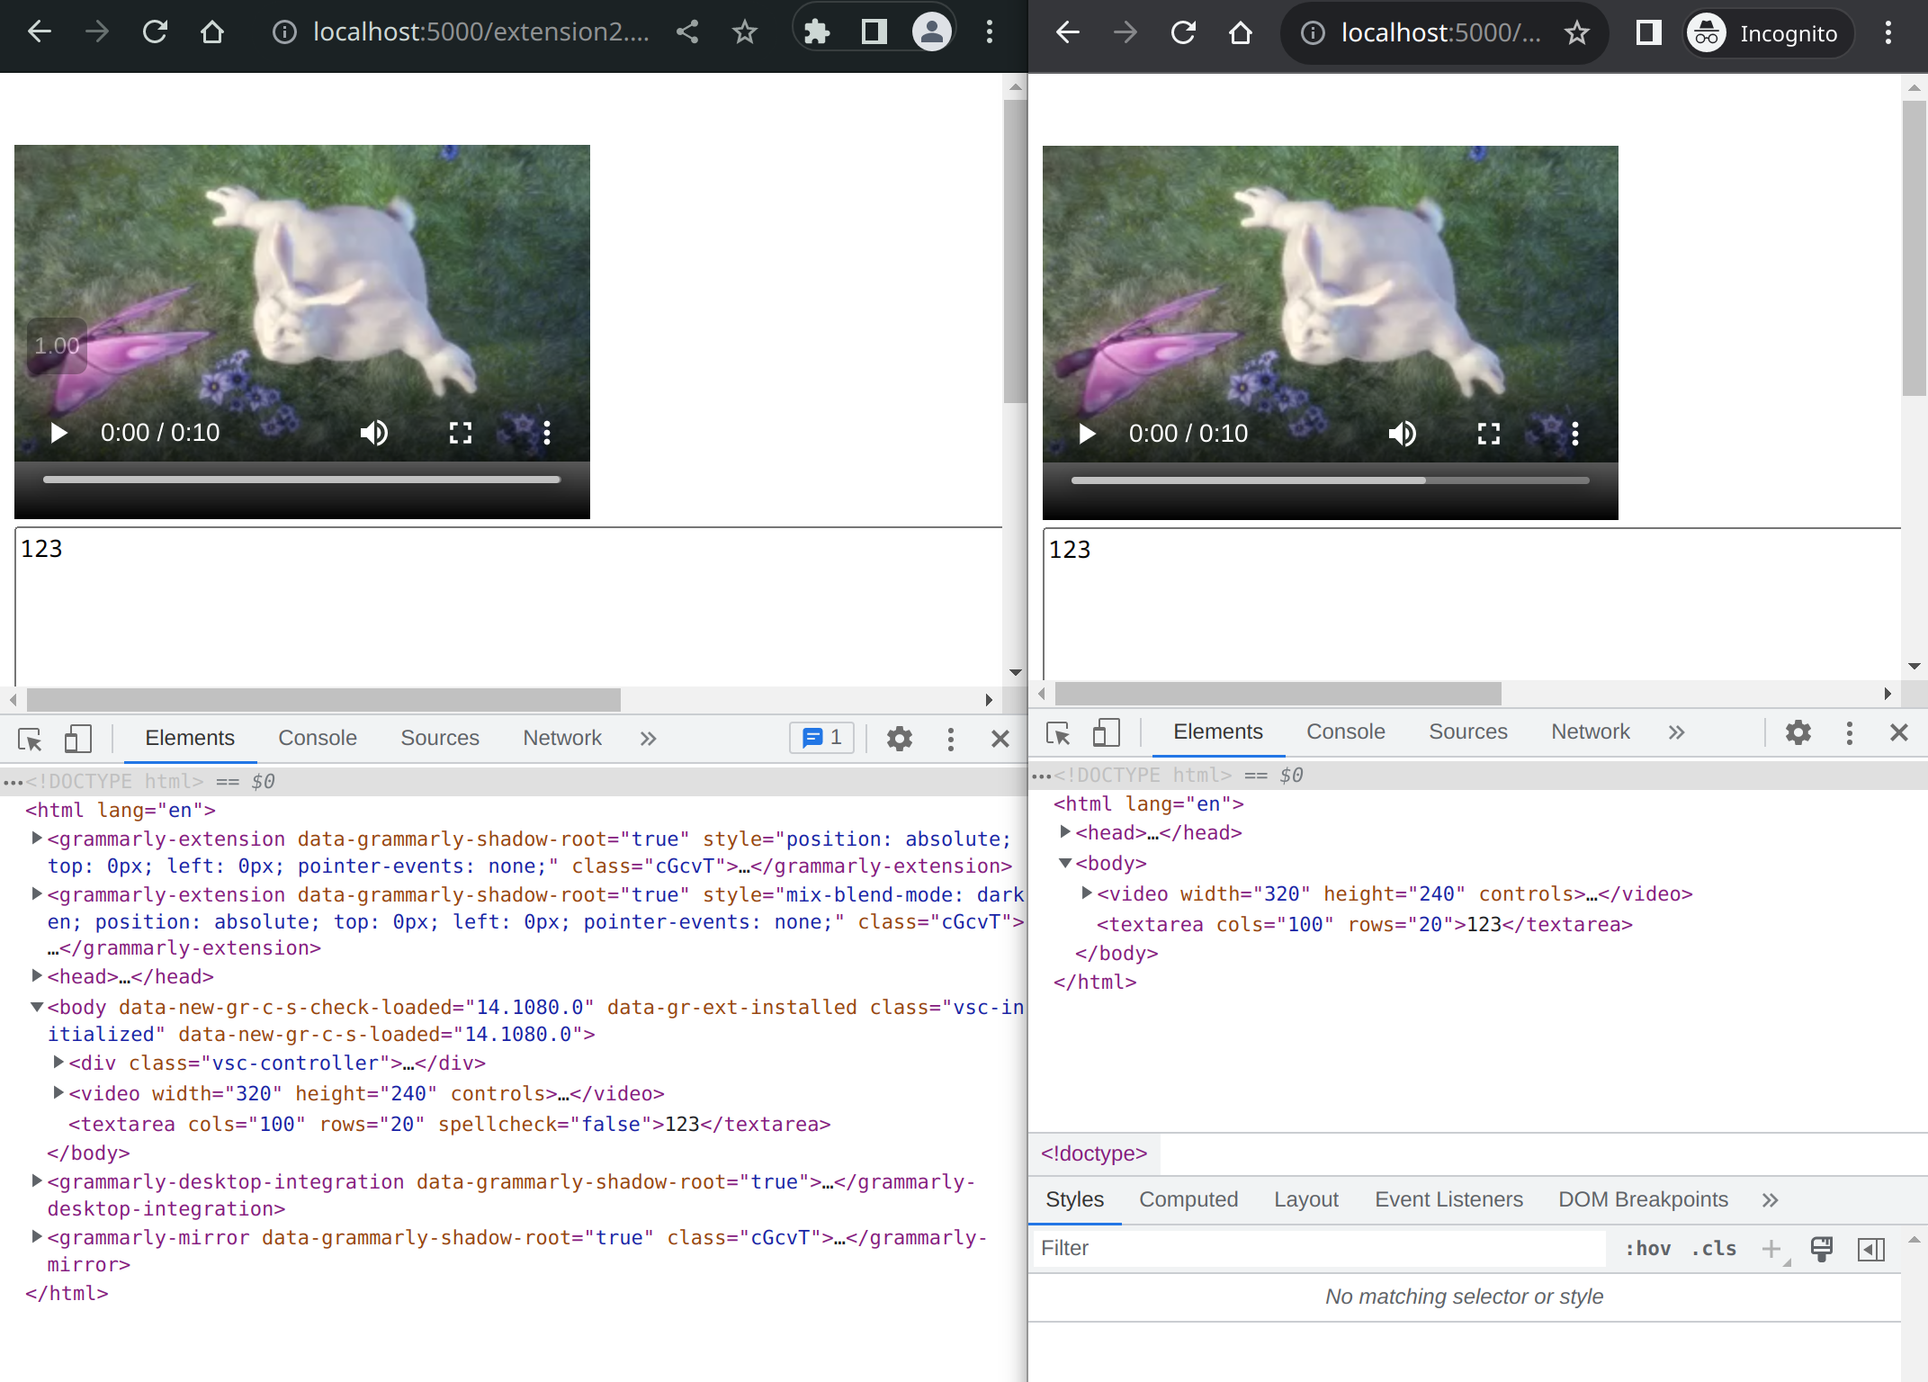Click the messages issue badge showing 1
The width and height of the screenshot is (1928, 1382).
pos(821,738)
